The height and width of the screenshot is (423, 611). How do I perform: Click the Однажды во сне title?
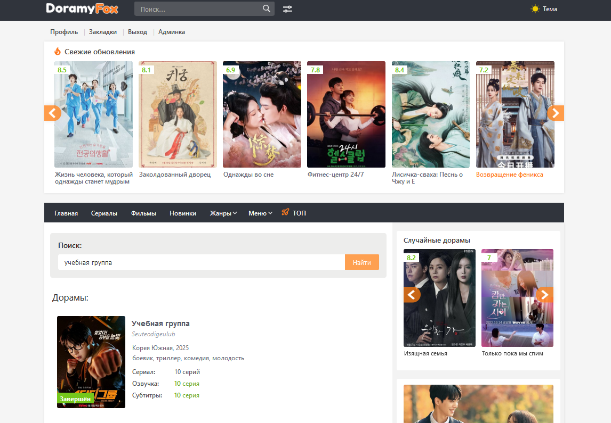point(248,175)
